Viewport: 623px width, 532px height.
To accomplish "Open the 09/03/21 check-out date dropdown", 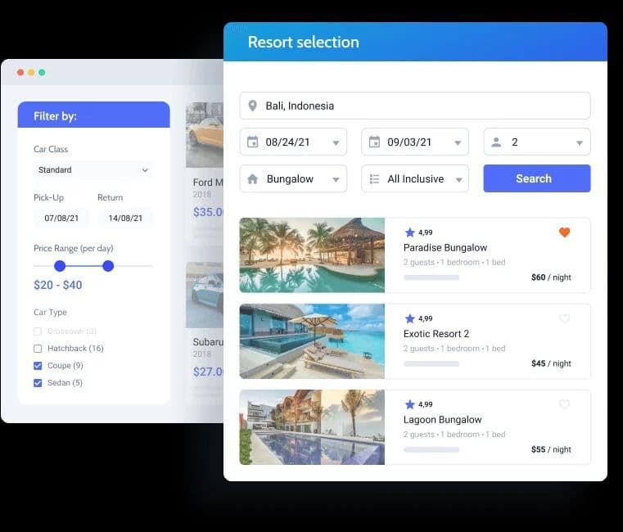I will [415, 142].
